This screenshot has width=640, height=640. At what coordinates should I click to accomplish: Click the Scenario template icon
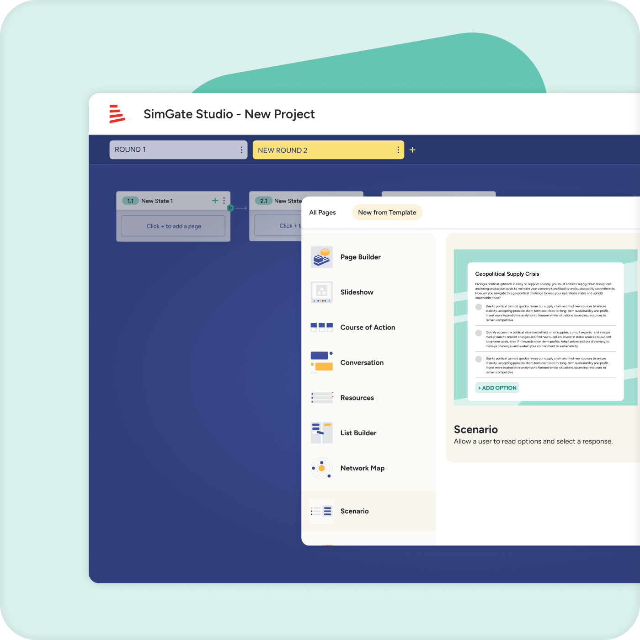tap(322, 511)
